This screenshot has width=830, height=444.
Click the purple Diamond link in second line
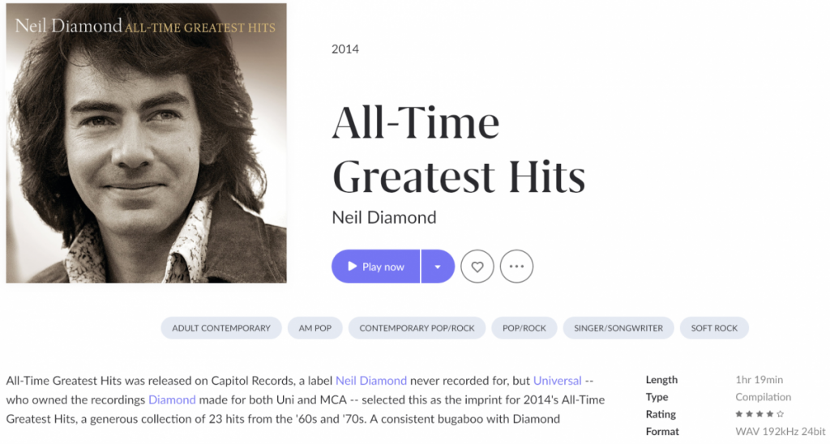click(x=172, y=399)
